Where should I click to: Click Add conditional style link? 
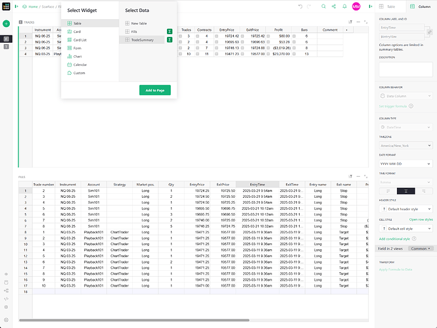(x=394, y=239)
